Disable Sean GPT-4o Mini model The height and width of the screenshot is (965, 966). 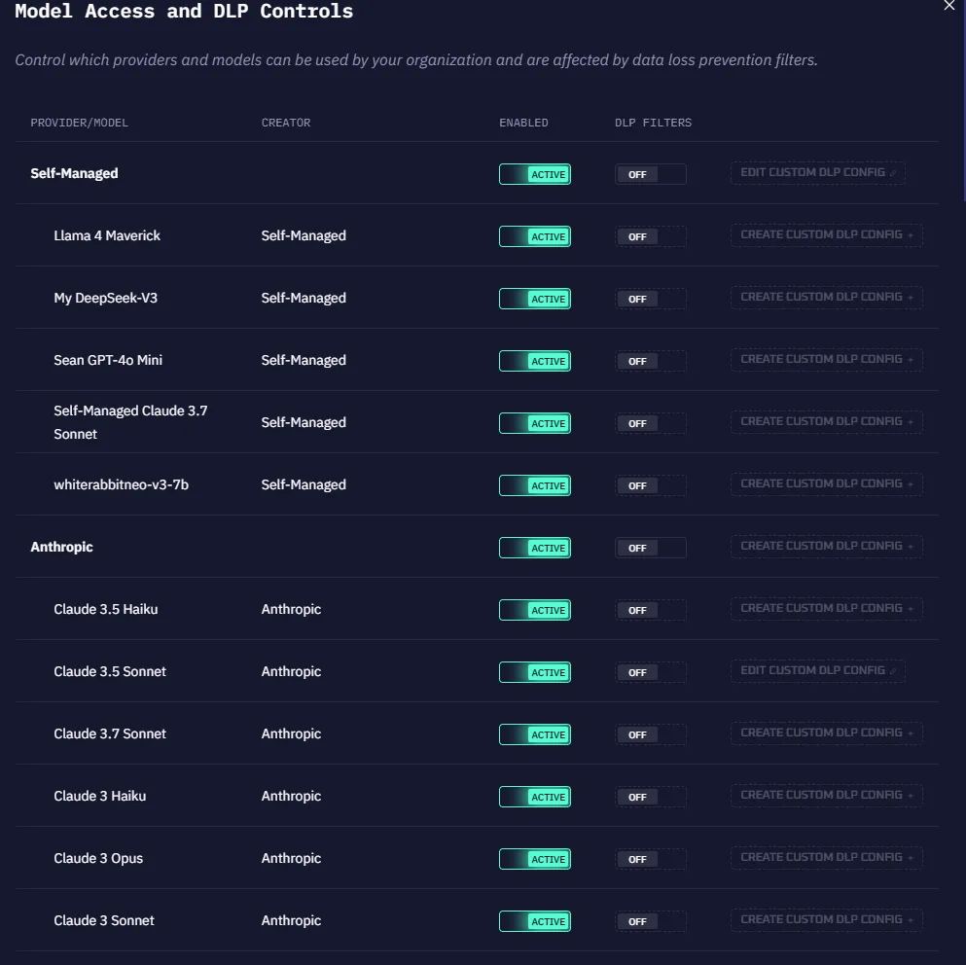[x=535, y=361]
